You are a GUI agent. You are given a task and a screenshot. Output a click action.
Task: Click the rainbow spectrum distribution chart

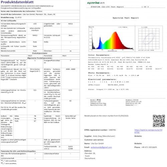pos(112,39)
